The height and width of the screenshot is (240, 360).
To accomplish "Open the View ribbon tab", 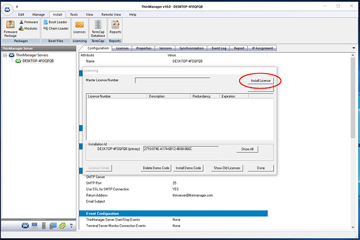I will coord(89,14).
